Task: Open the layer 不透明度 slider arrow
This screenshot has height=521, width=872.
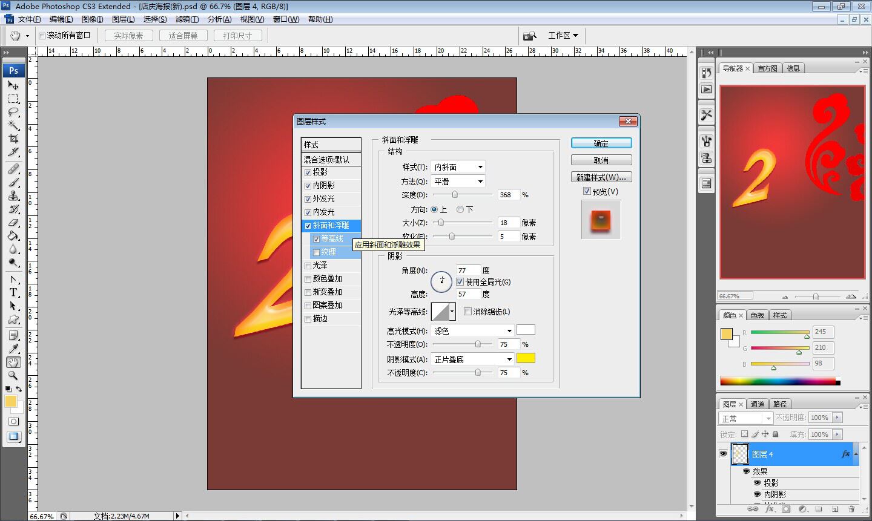Action: click(x=837, y=418)
